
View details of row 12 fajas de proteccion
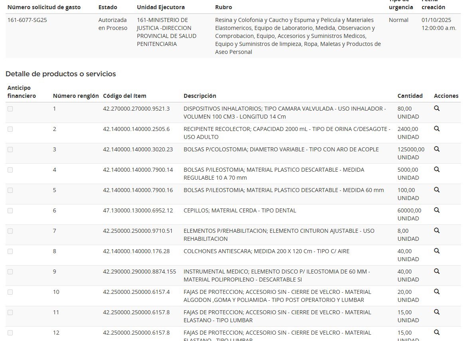[x=436, y=332]
